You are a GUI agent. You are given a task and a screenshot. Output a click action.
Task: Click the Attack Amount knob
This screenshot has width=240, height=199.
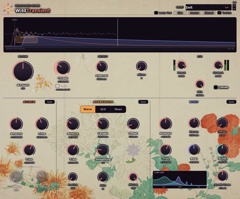(16, 124)
